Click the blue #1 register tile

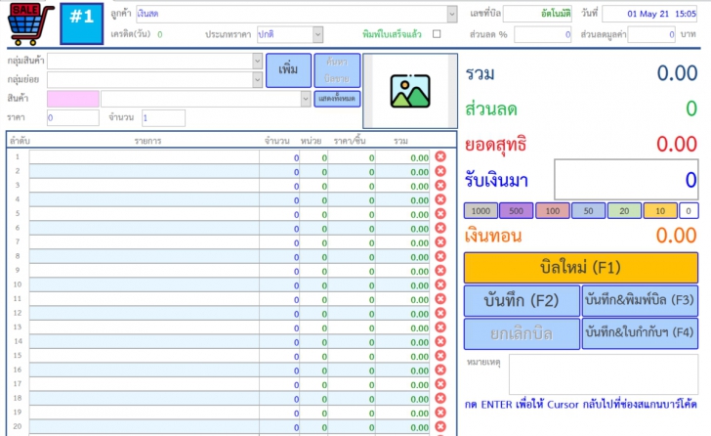click(x=82, y=23)
